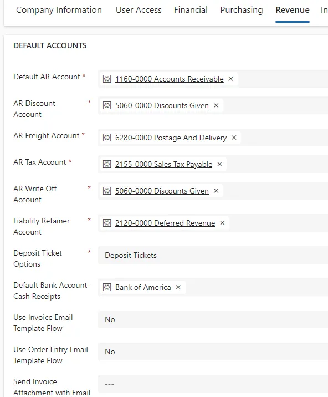Click the AR Freight Account label

(47, 135)
